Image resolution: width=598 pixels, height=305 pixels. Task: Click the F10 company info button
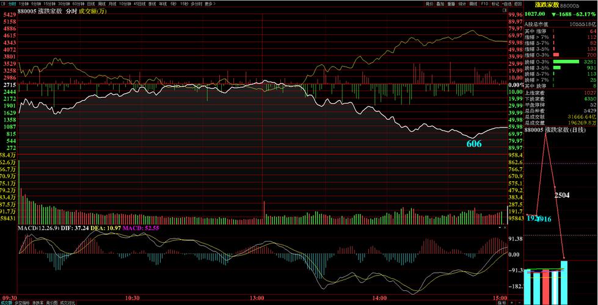[484, 3]
